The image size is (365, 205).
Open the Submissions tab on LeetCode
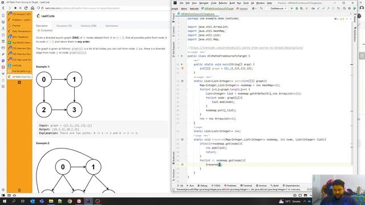point(112,26)
